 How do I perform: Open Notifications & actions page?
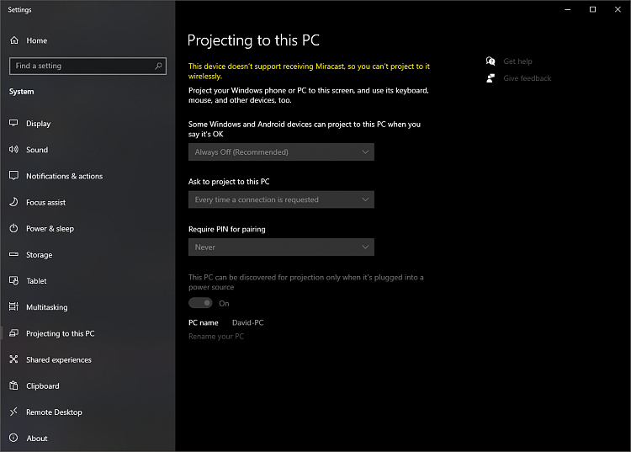click(65, 176)
